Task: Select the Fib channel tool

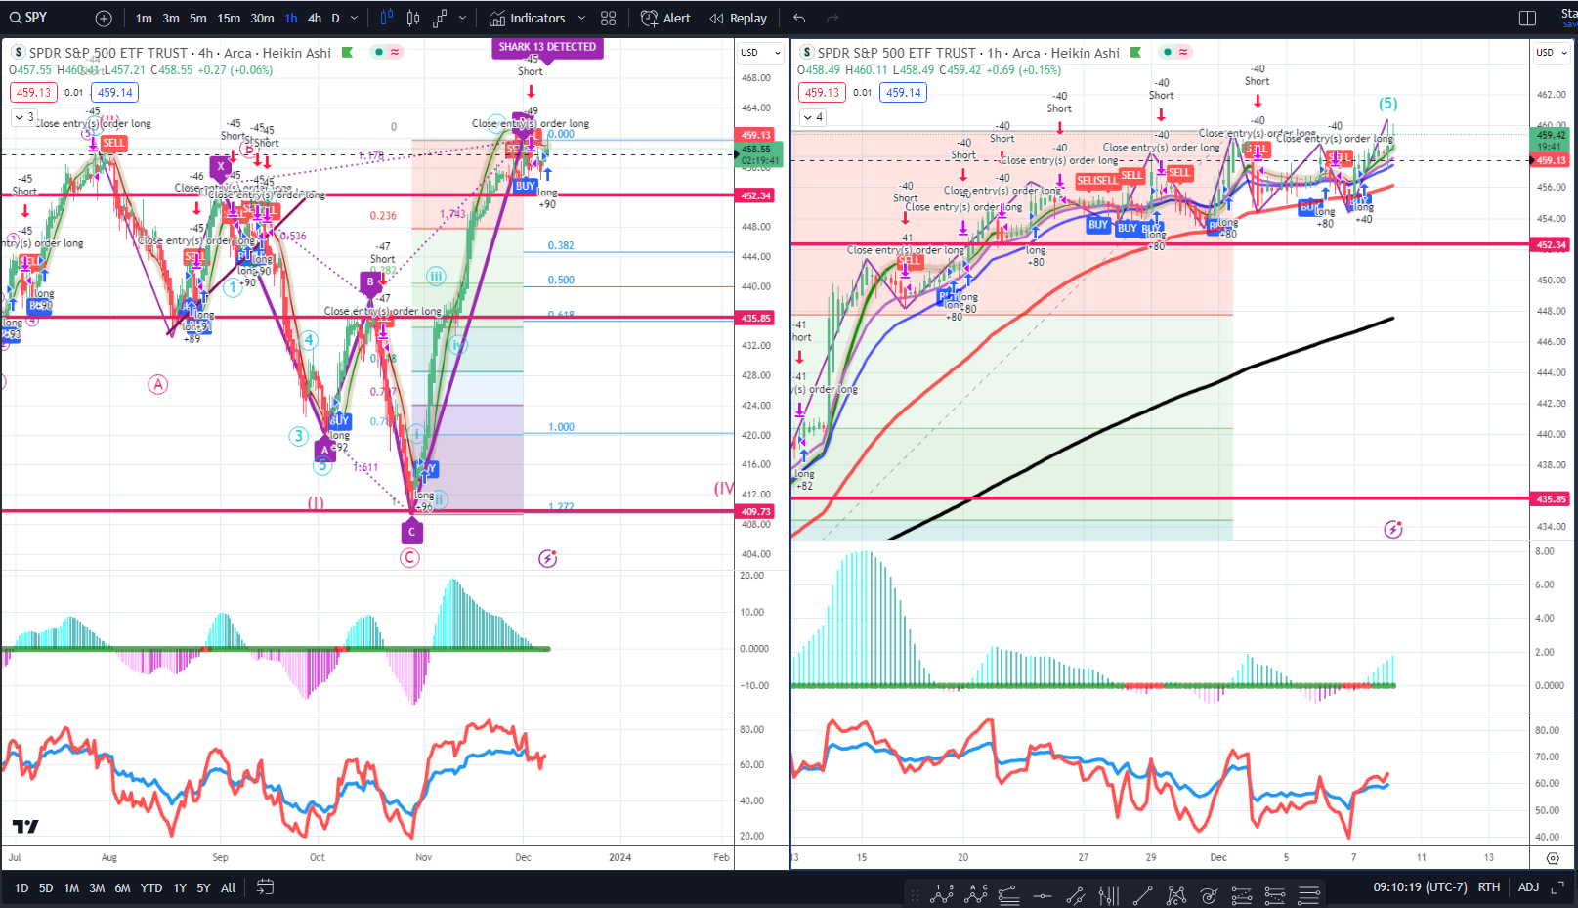Action: pos(1275,895)
